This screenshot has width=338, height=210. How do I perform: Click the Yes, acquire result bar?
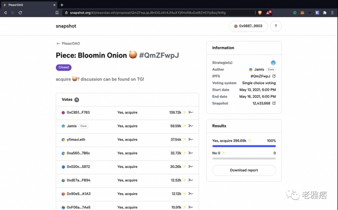click(244, 146)
